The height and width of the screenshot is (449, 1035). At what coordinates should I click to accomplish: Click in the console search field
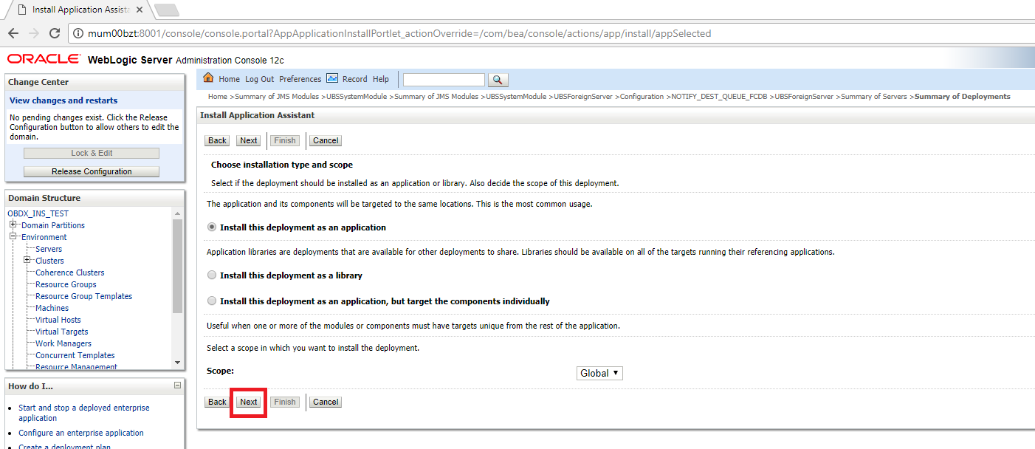(444, 80)
